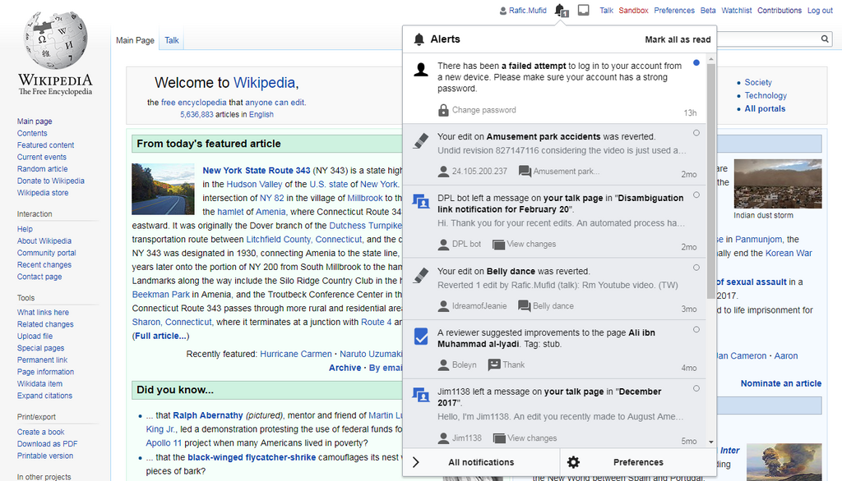This screenshot has width=842, height=481.
Task: Click the Belly dance talk bubble icon
Action: point(524,305)
